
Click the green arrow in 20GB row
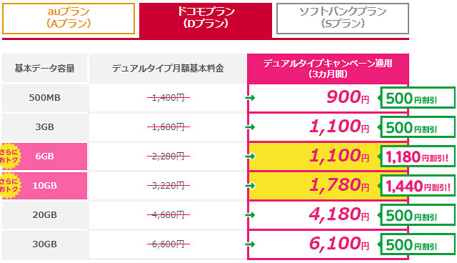pos(250,215)
